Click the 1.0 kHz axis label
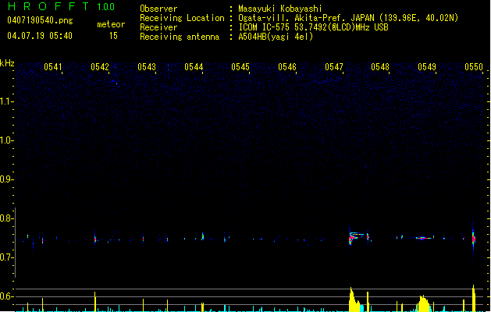The height and width of the screenshot is (312, 491). pyautogui.click(x=6, y=140)
